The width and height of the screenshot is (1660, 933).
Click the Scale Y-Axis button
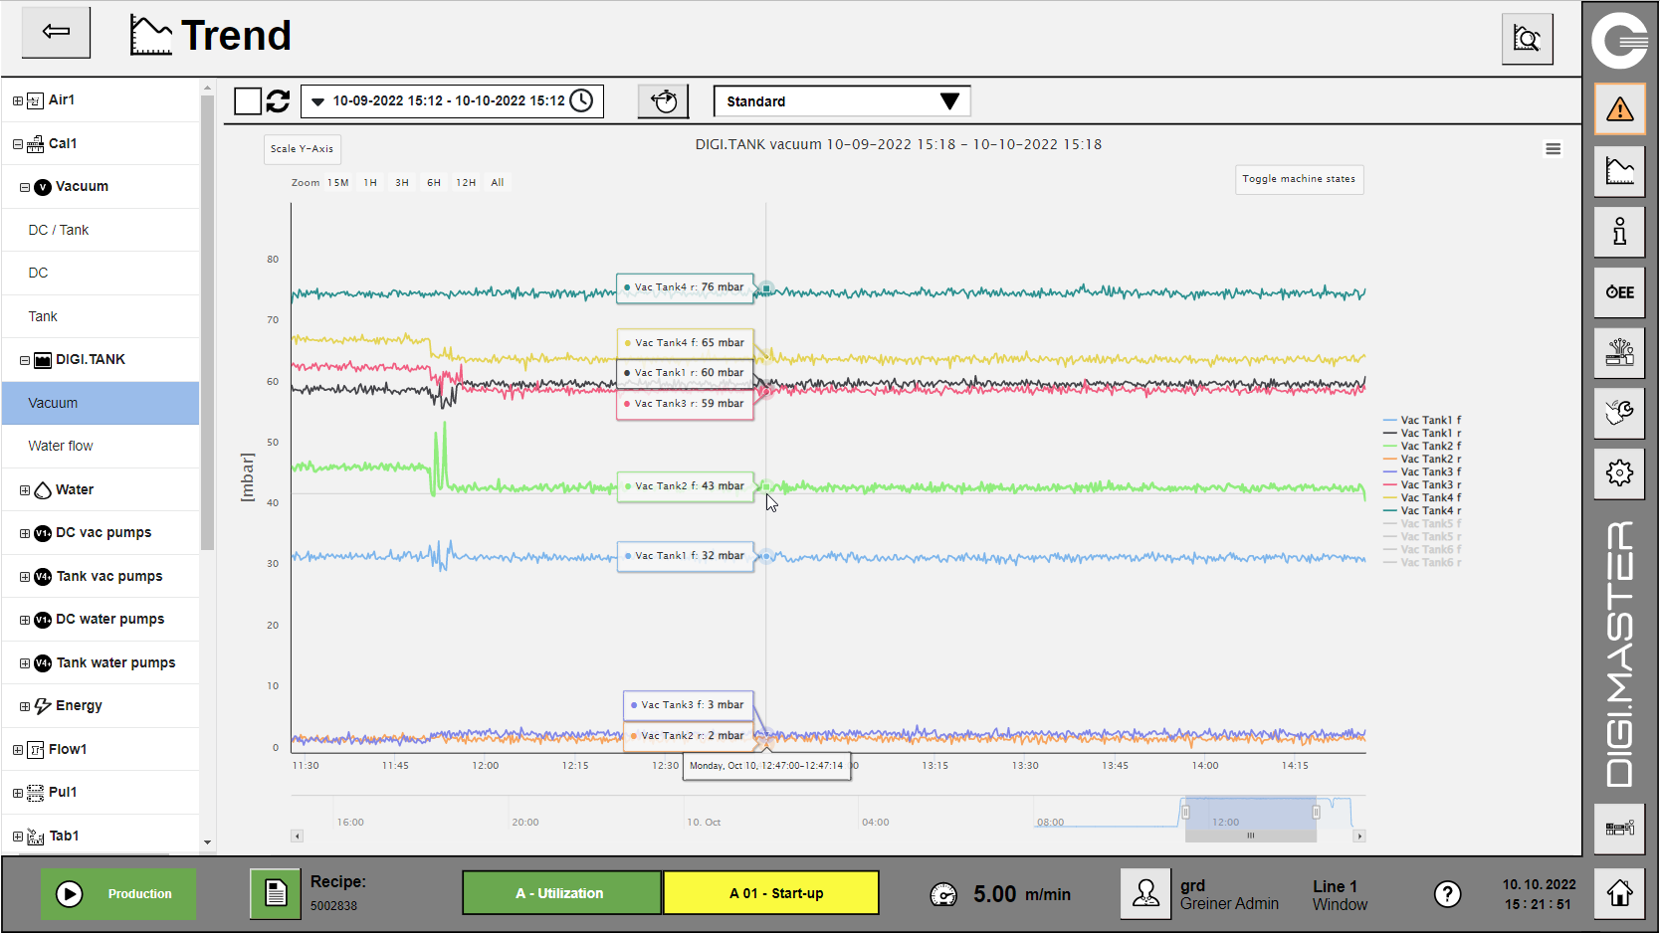(x=302, y=149)
